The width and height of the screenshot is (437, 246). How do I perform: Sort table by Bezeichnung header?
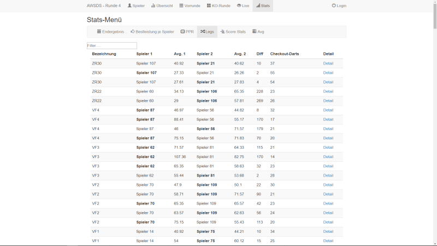[104, 54]
